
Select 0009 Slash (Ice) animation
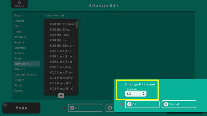[x=61, y=67]
